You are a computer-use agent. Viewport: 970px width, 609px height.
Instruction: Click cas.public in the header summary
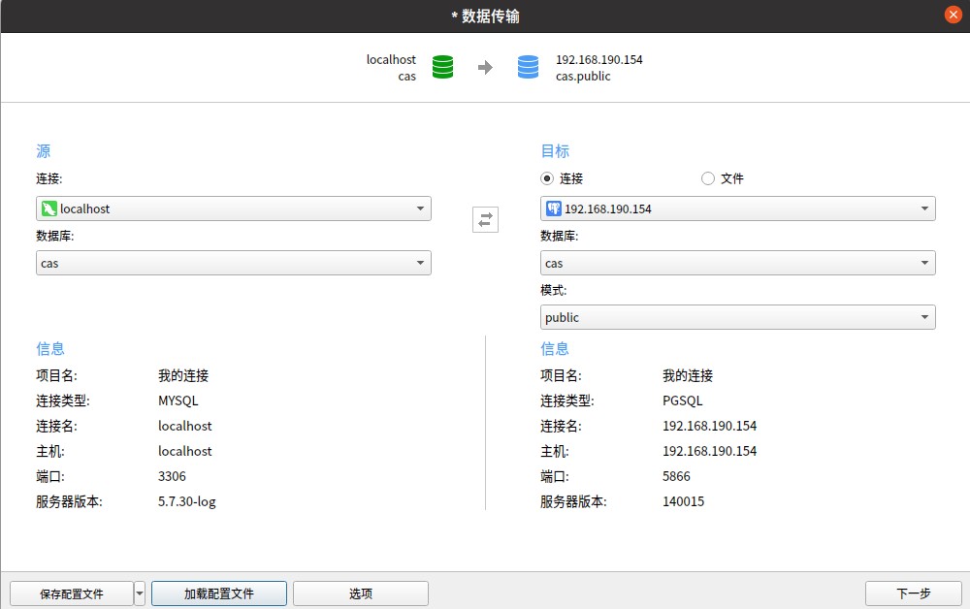tap(583, 76)
